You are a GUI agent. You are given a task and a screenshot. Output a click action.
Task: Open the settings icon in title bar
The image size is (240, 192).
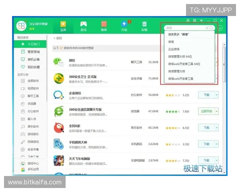click(x=194, y=20)
